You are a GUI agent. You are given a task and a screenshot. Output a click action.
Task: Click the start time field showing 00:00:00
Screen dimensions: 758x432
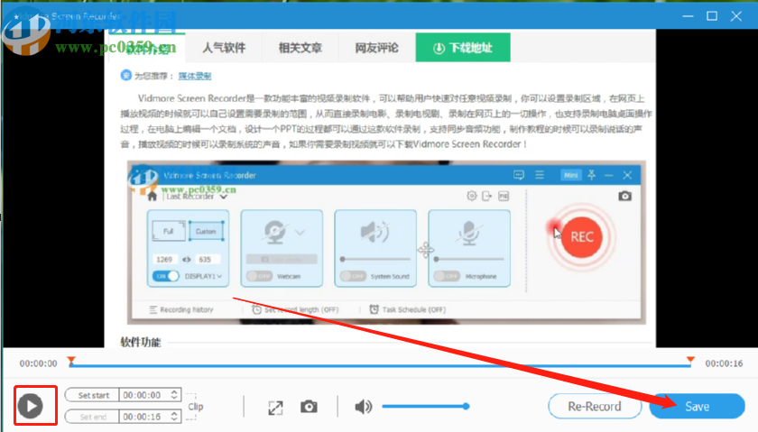(143, 395)
